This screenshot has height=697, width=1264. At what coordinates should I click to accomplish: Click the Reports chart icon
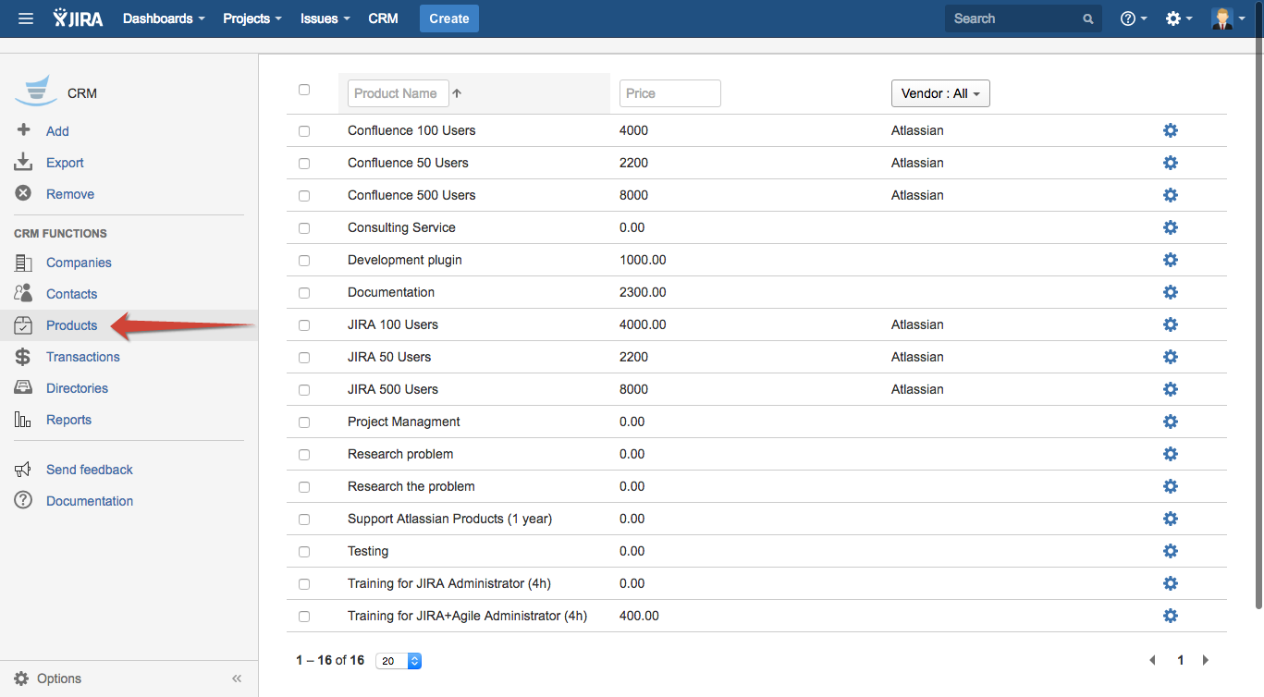23,420
